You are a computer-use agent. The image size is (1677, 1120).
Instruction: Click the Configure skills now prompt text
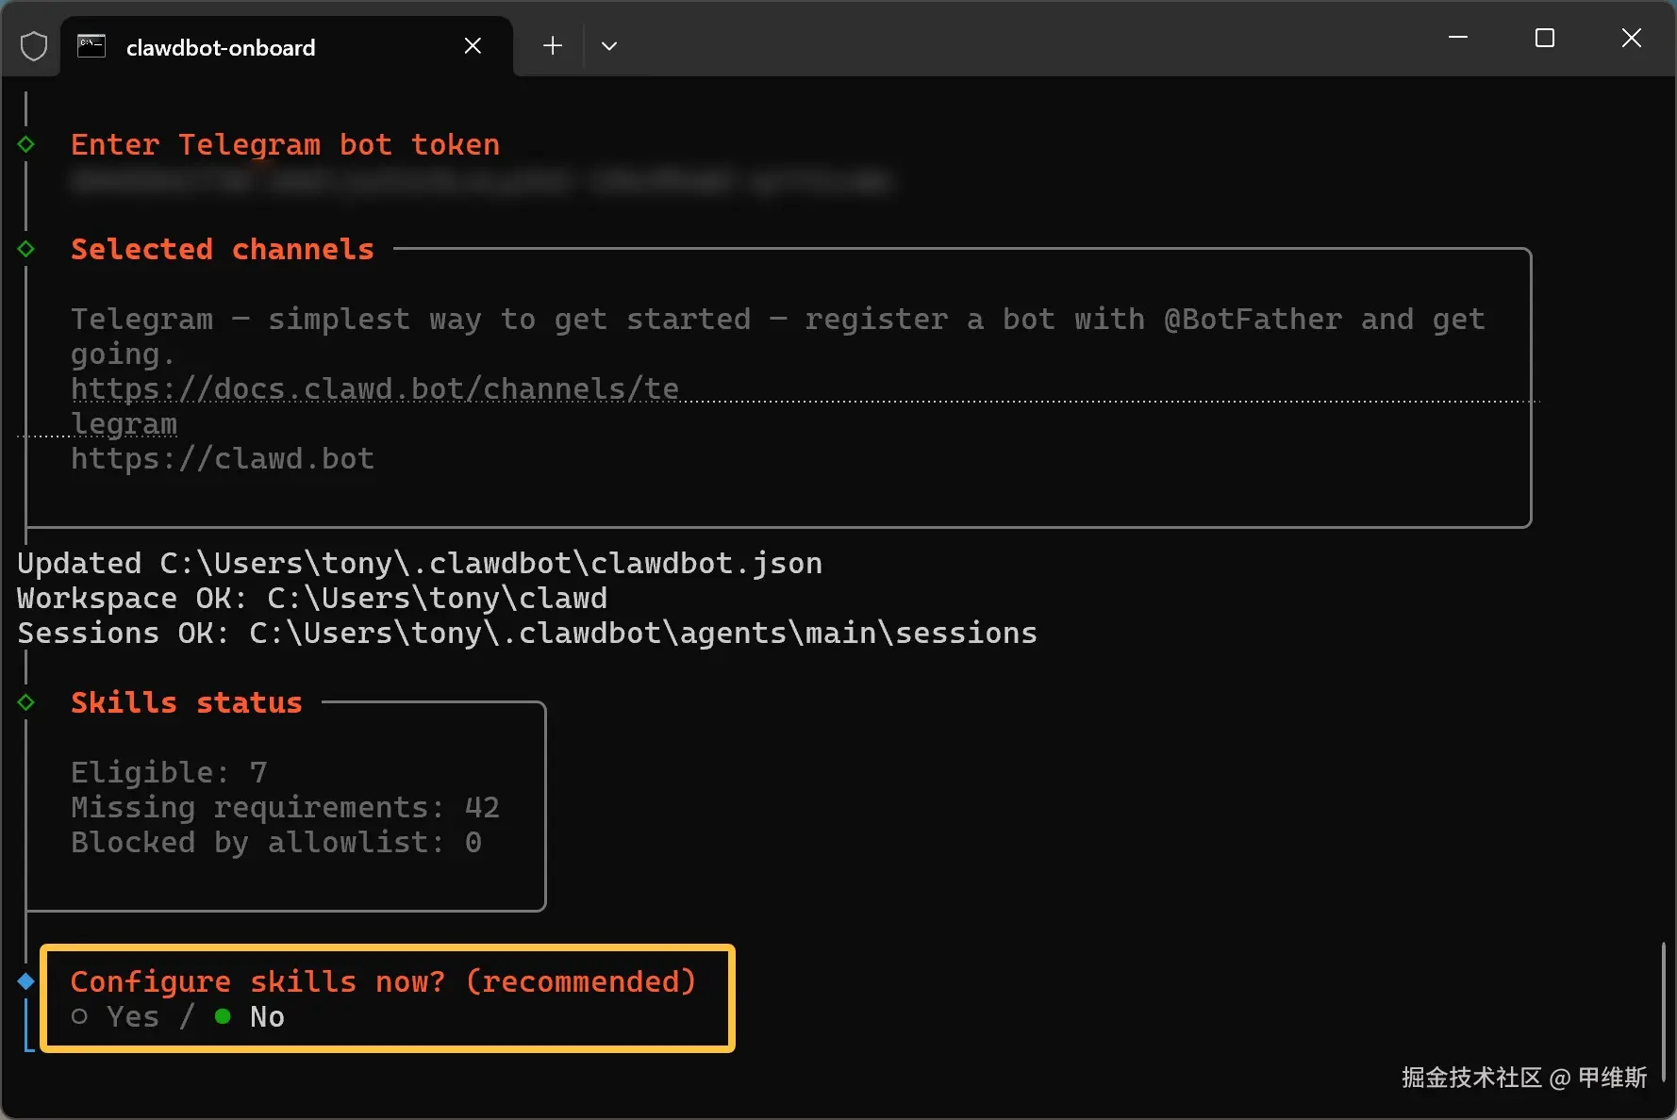pos(383,981)
